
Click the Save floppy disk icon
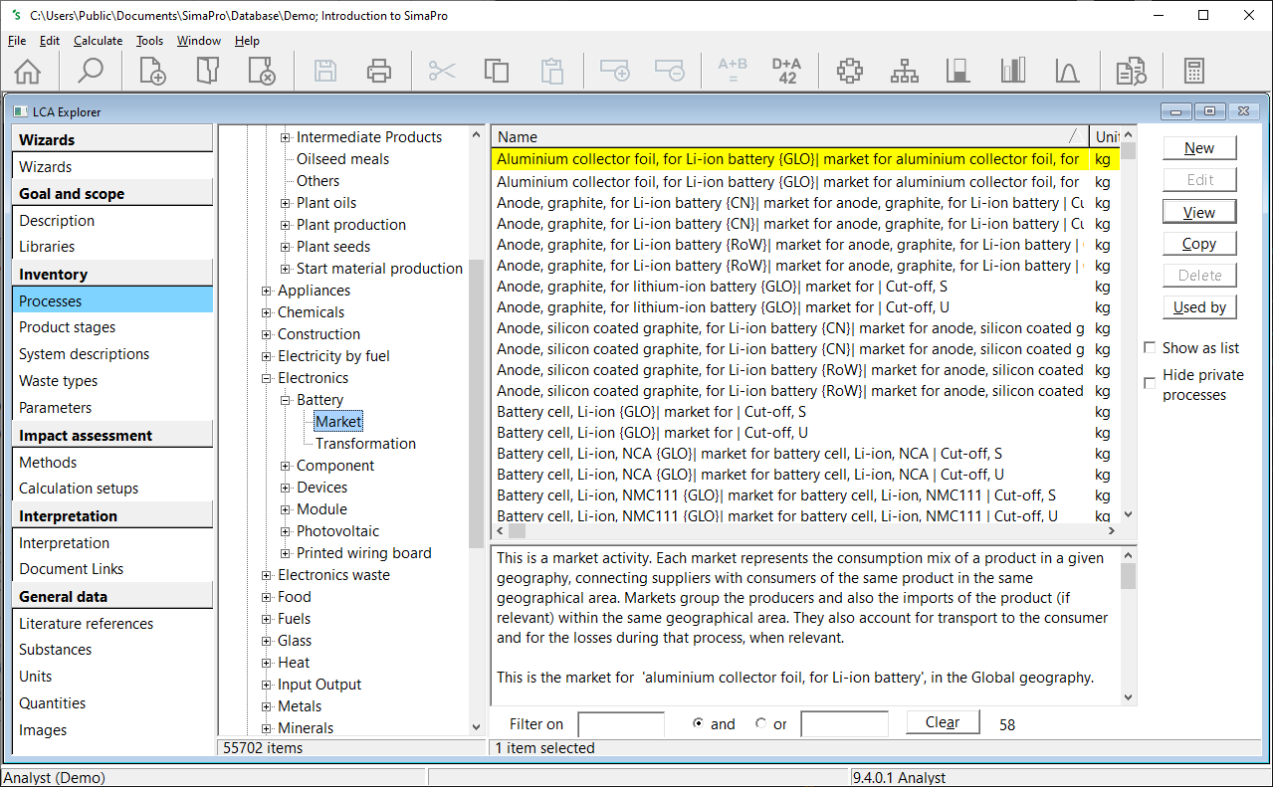coord(325,71)
